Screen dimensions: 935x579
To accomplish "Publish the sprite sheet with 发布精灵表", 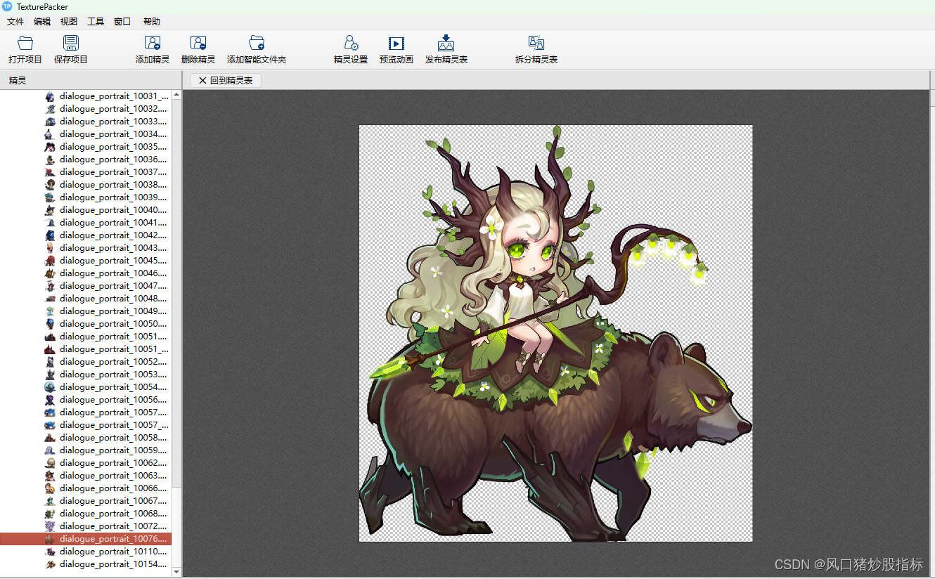I will (446, 50).
